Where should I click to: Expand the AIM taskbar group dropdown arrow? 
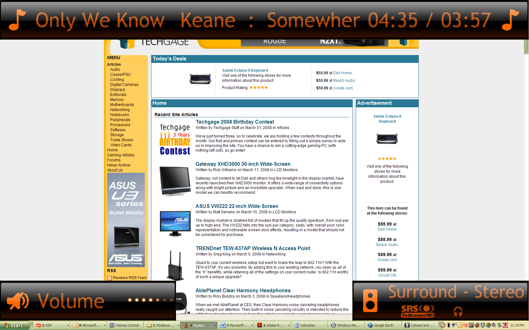click(x=67, y=326)
